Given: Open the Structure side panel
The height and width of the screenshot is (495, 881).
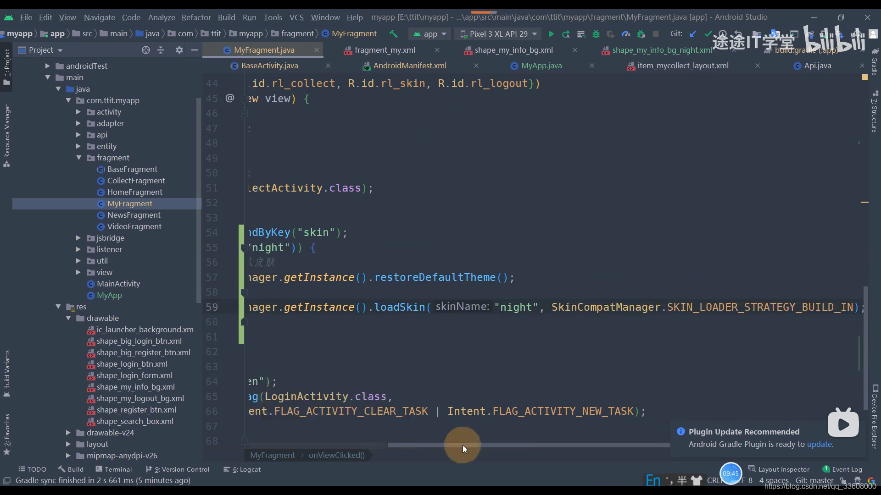Looking at the screenshot, I should pyautogui.click(x=875, y=111).
